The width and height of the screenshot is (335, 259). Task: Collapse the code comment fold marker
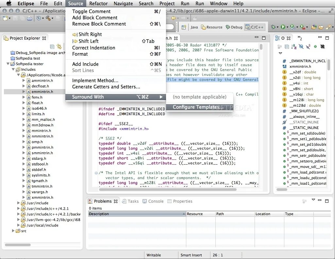coord(96,173)
